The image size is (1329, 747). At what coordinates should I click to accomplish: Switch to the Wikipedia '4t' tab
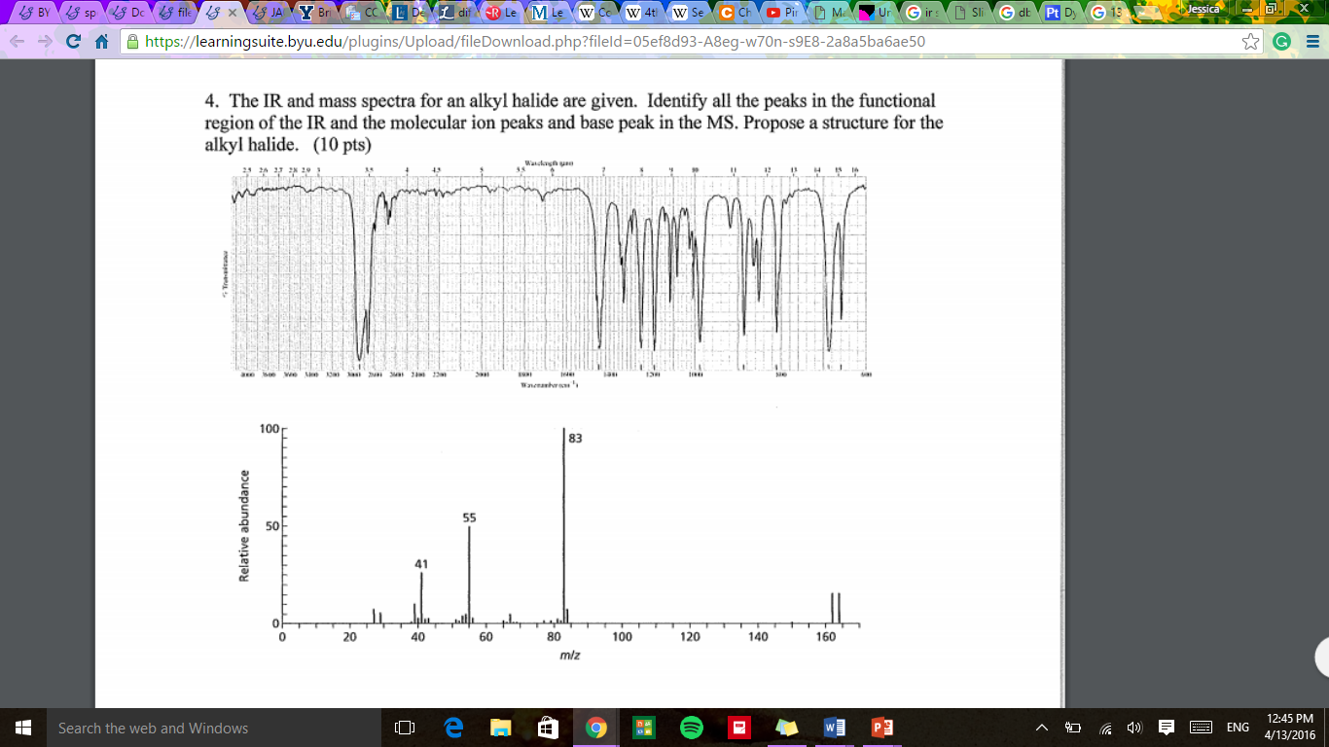(x=642, y=13)
